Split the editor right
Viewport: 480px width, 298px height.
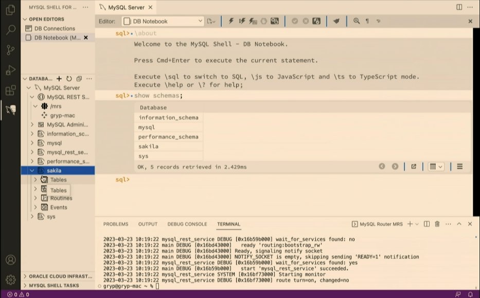(459, 7)
